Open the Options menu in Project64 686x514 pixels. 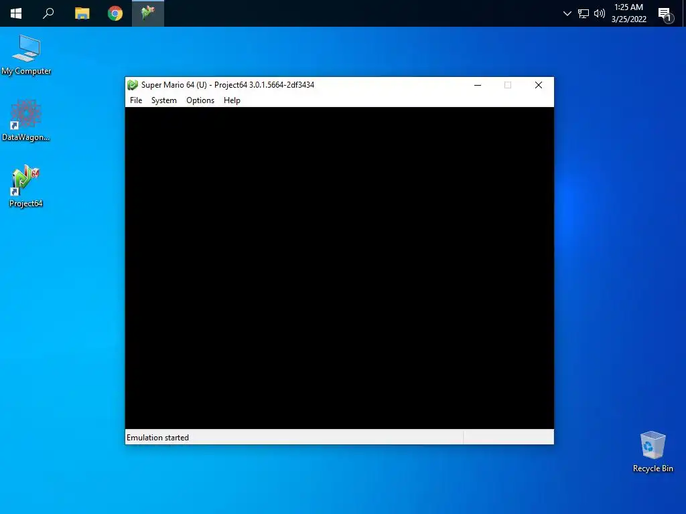pos(200,100)
